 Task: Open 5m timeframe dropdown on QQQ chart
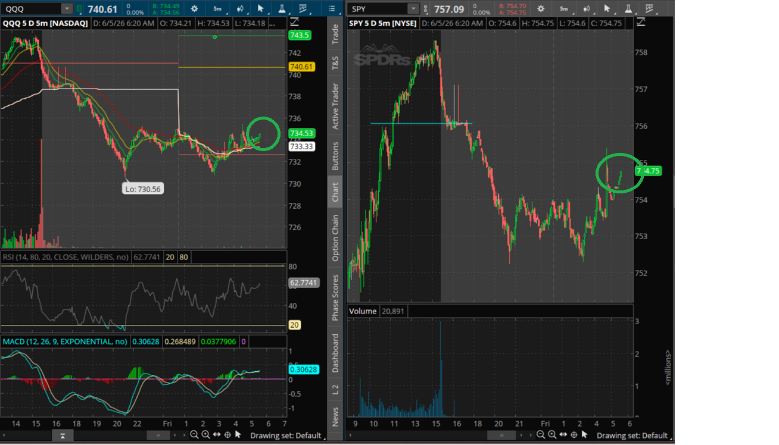(x=217, y=8)
